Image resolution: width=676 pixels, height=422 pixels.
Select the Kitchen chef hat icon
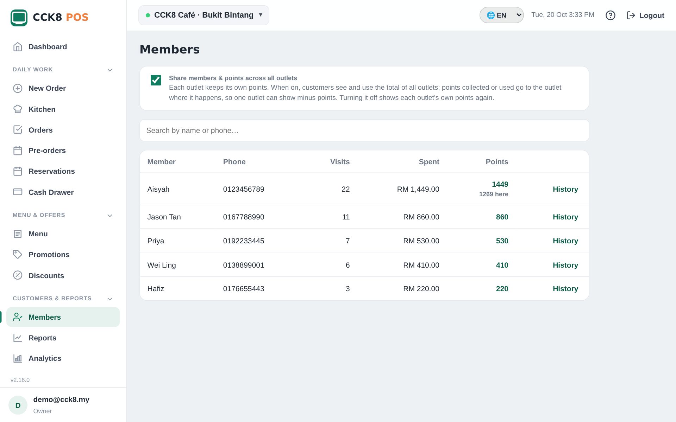tap(18, 109)
